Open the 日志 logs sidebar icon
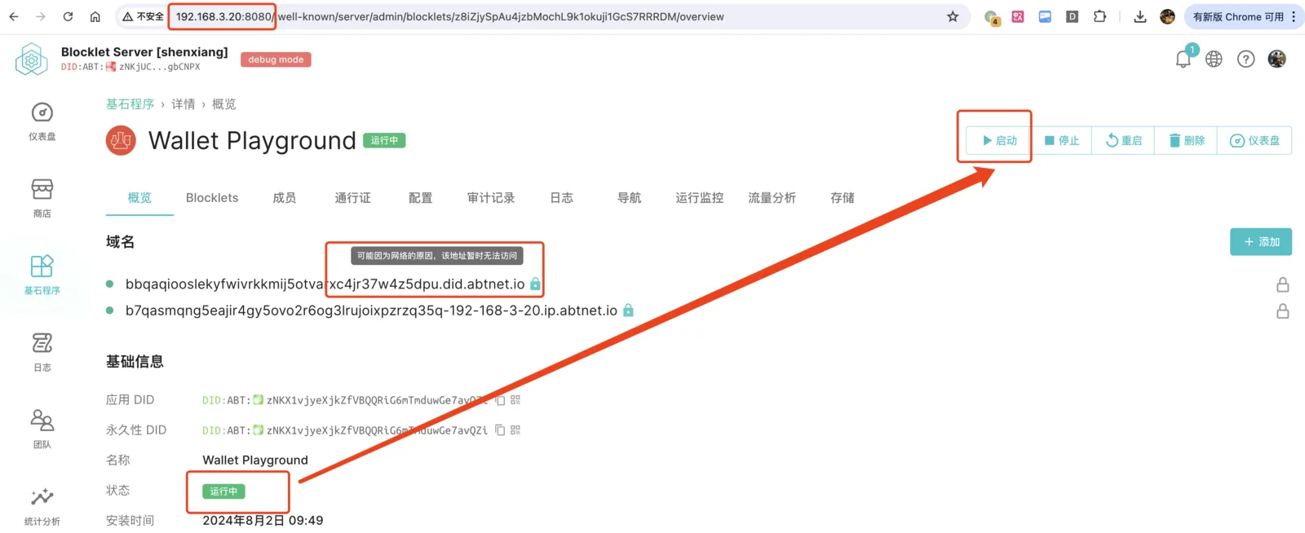This screenshot has width=1305, height=533. pos(42,351)
